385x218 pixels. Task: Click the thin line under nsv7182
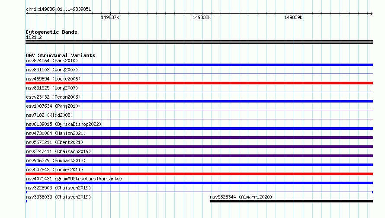pyautogui.click(x=199, y=119)
